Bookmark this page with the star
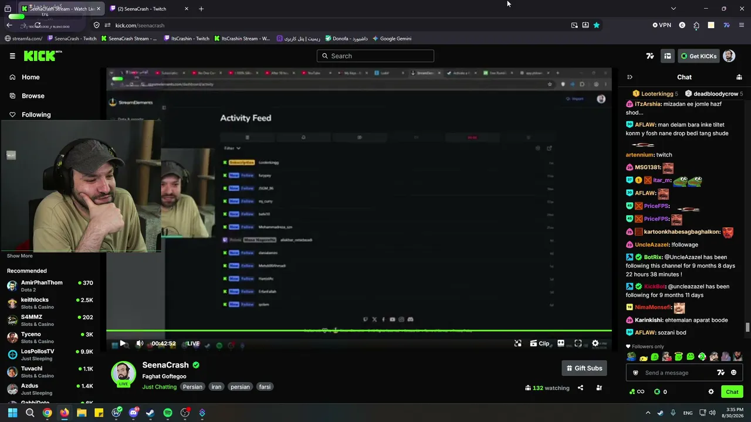751x422 pixels. 596,25
